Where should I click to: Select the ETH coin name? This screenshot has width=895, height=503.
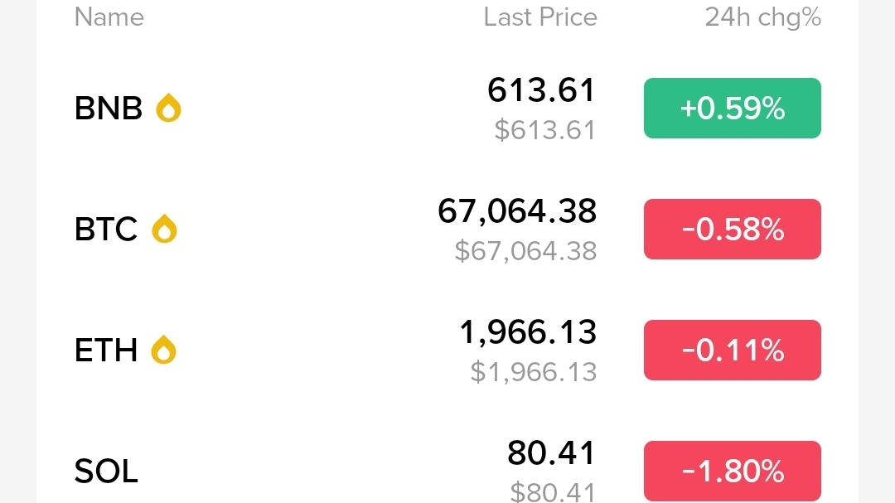106,350
